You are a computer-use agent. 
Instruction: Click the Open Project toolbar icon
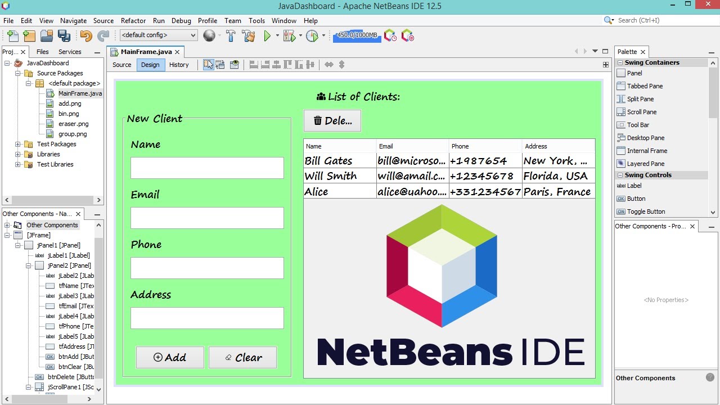(47, 35)
